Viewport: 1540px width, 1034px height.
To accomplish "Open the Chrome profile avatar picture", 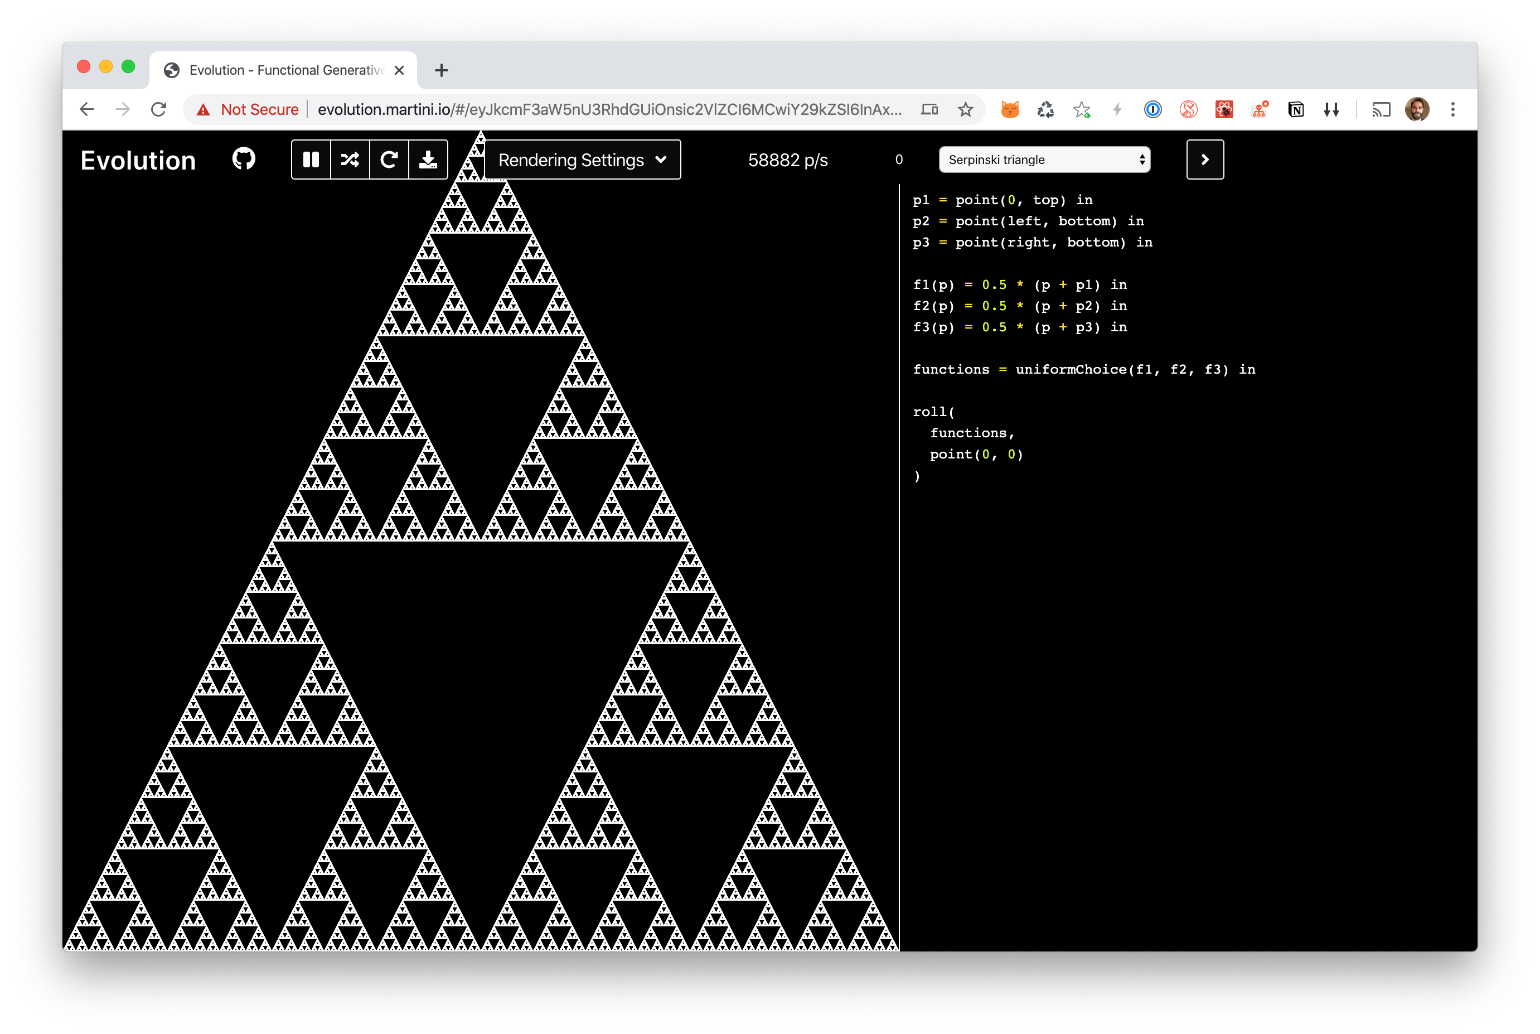I will pos(1417,109).
